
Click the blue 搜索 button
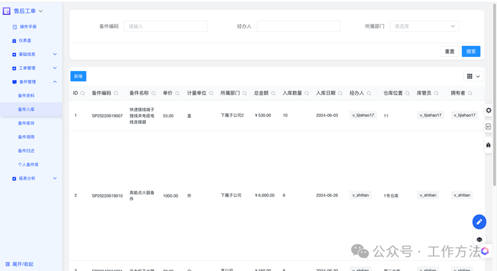471,51
